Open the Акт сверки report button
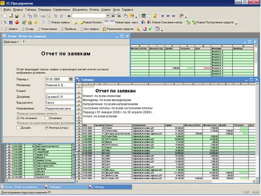This screenshot has height=196, width=261. (x=89, y=29)
